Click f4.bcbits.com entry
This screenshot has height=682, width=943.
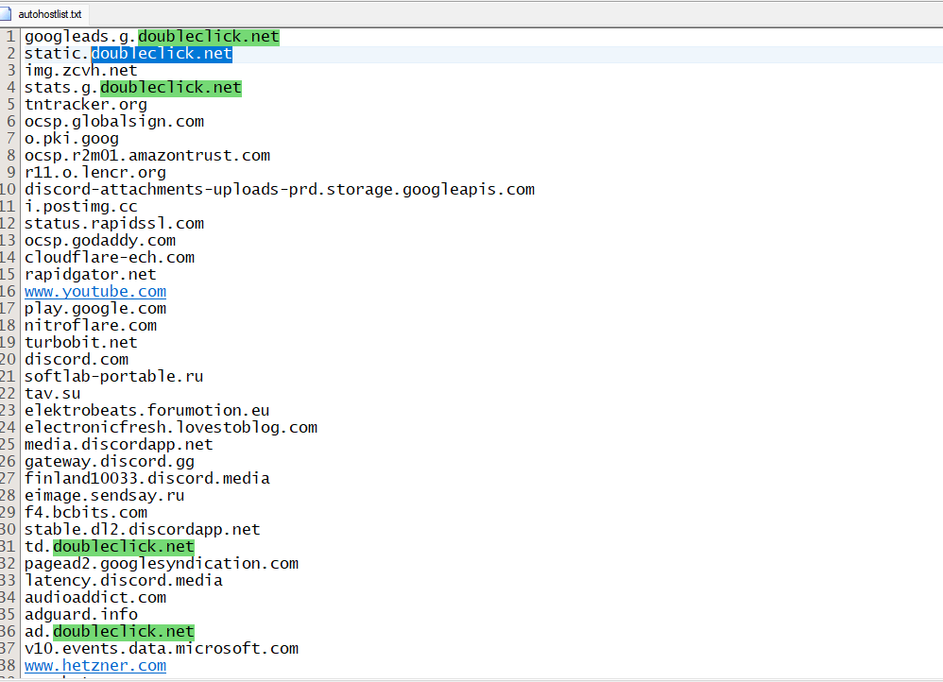click(85, 512)
